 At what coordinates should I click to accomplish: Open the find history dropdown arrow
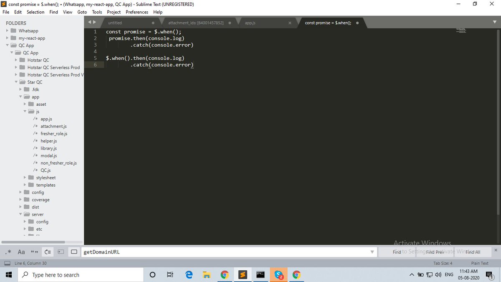pyautogui.click(x=372, y=252)
